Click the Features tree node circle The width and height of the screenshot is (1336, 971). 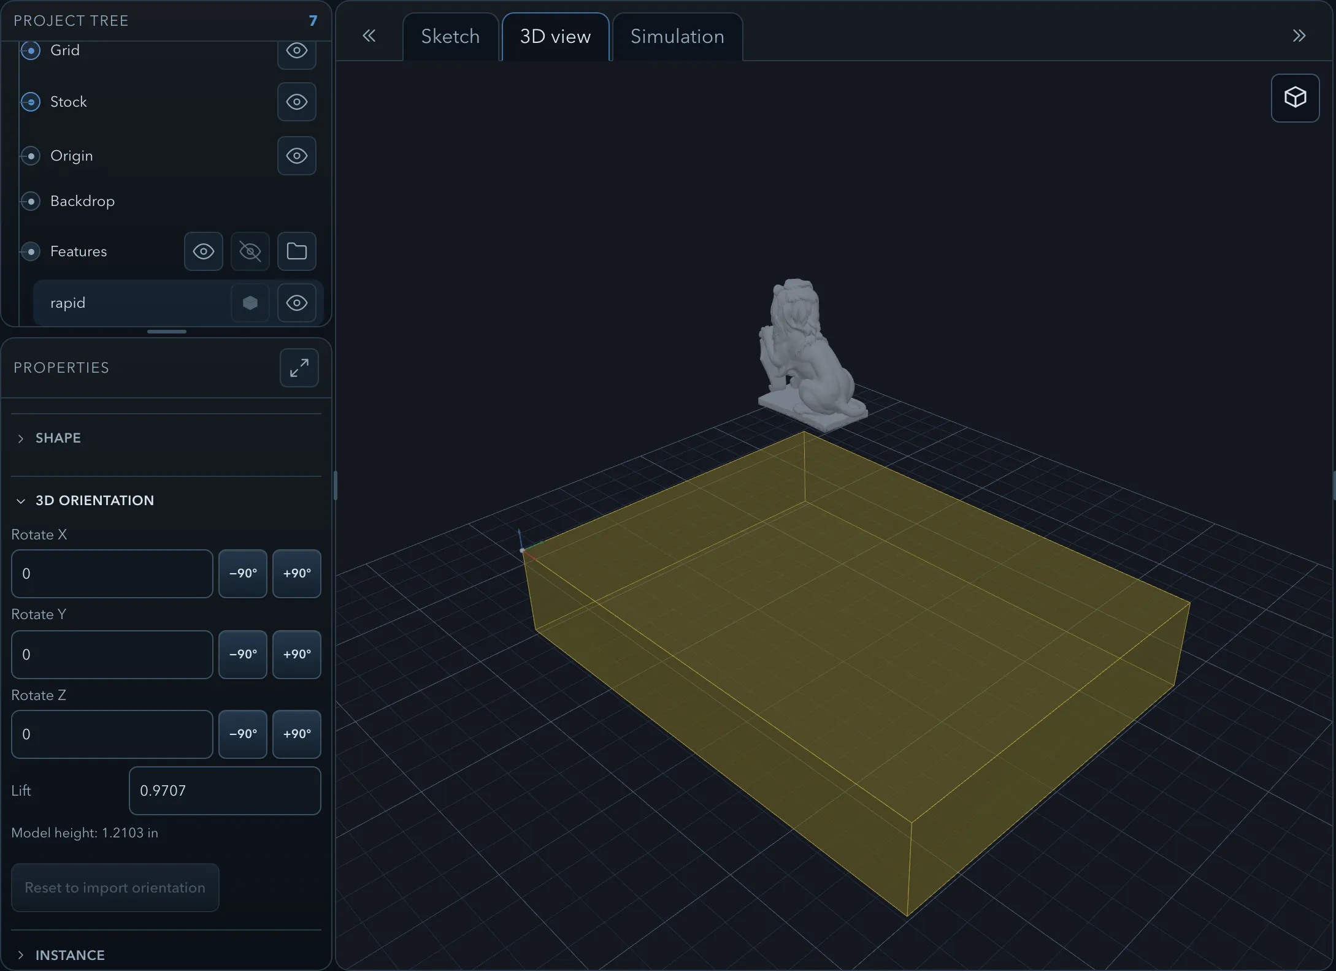point(31,251)
